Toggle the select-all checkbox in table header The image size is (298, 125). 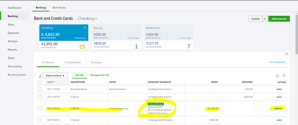[x=40, y=82]
